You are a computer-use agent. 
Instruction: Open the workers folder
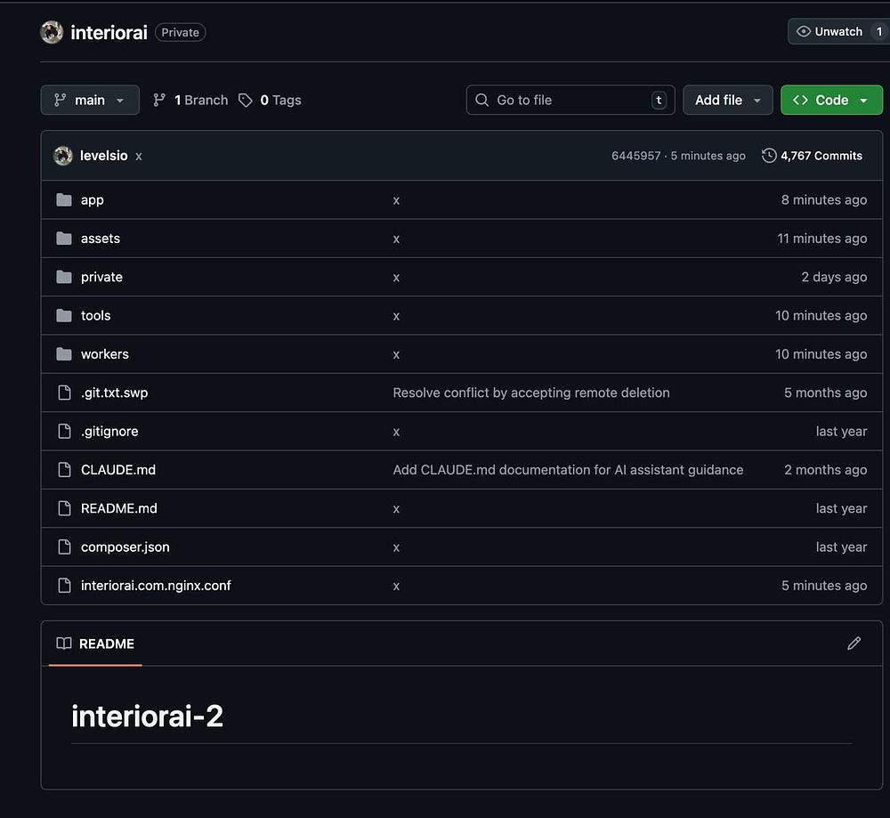tap(104, 354)
